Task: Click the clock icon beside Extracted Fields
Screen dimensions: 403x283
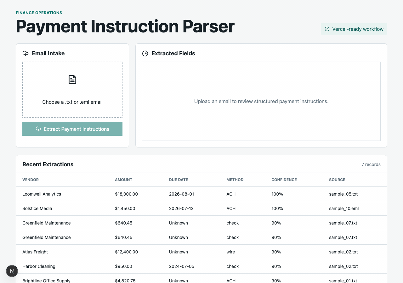Action: (x=145, y=53)
